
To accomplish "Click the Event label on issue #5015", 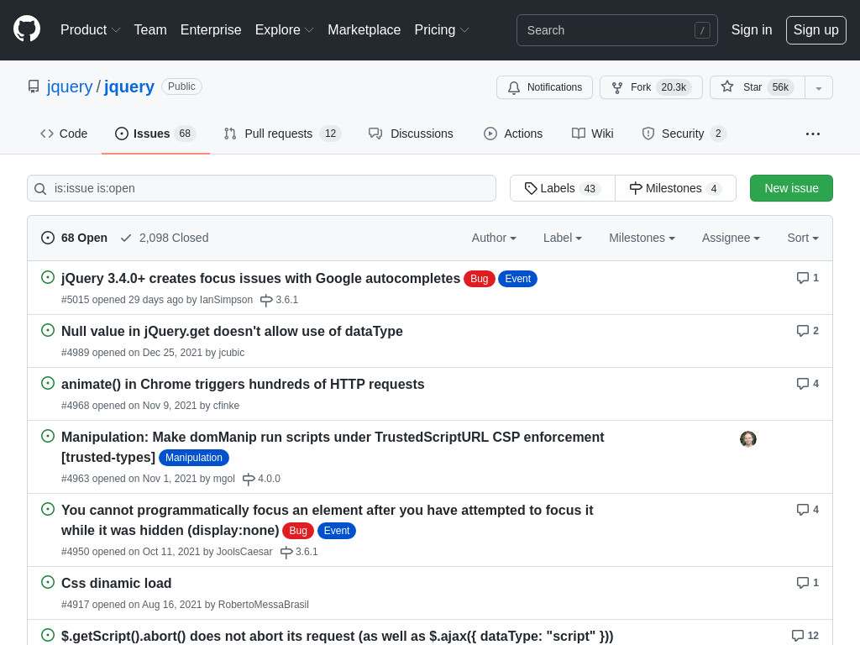I will [x=517, y=279].
